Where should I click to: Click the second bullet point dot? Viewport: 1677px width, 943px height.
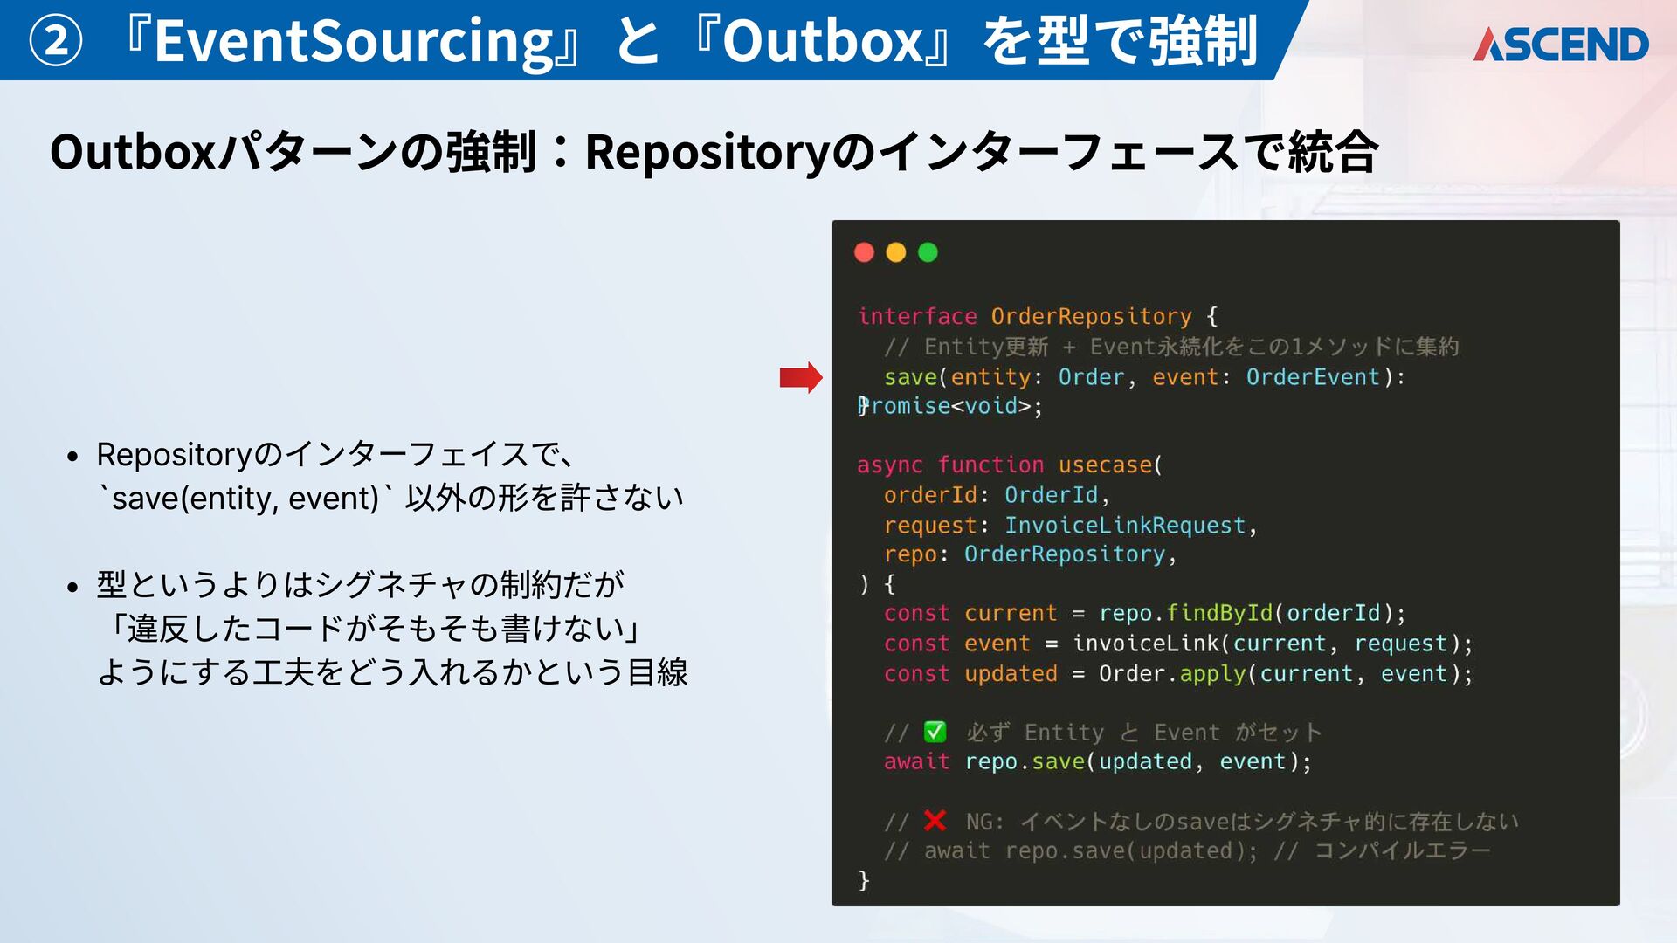point(73,587)
